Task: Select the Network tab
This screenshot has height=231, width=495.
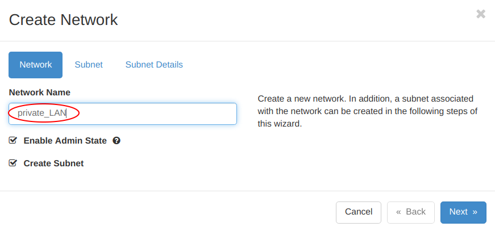Action: [36, 65]
